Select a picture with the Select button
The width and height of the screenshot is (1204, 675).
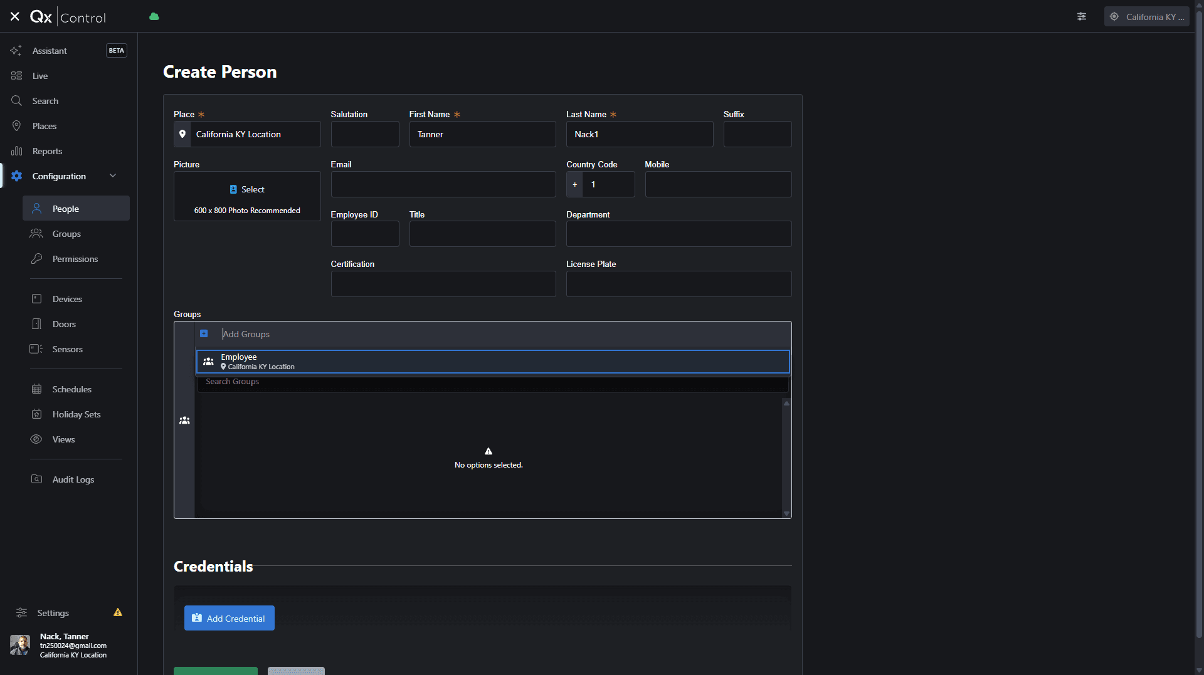[247, 189]
